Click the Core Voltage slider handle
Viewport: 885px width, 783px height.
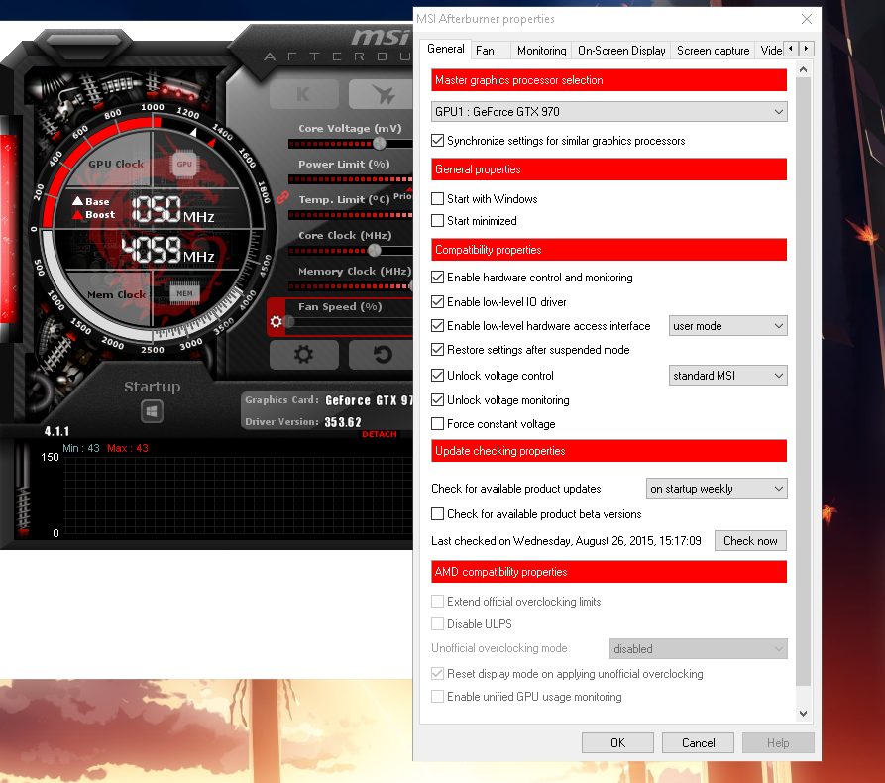[380, 144]
